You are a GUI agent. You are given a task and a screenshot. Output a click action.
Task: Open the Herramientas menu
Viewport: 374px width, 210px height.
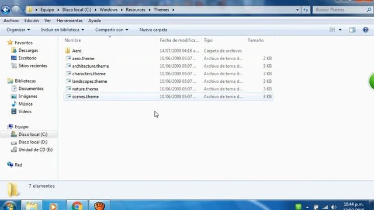pos(70,21)
